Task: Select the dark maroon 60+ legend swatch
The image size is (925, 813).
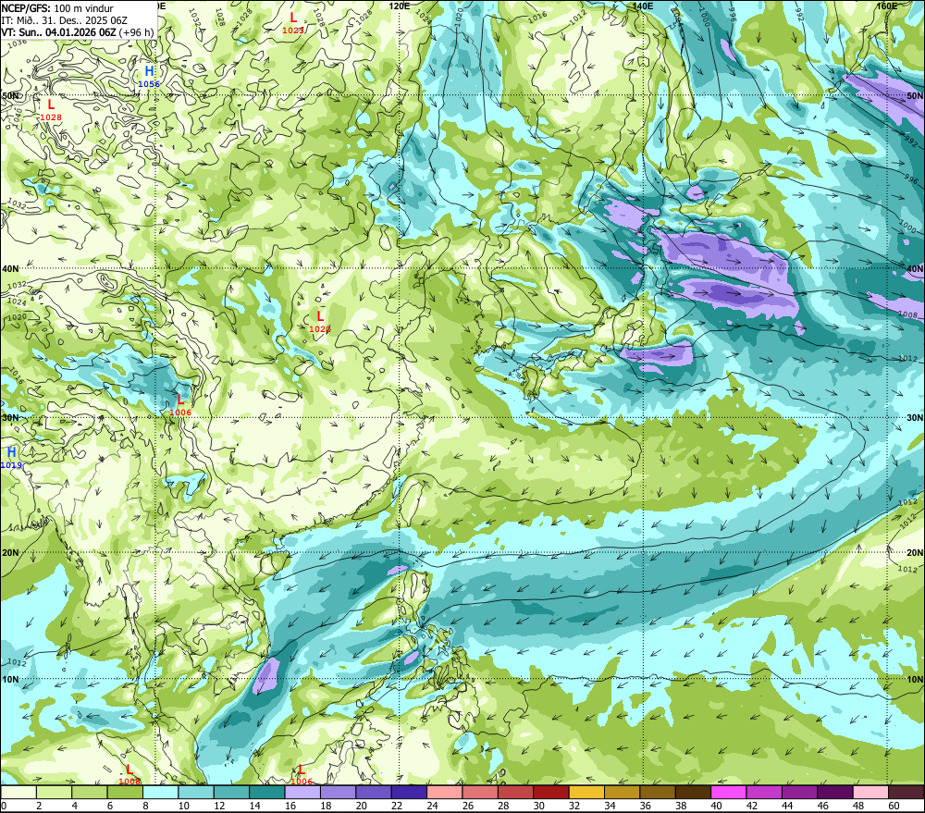Action: pyautogui.click(x=906, y=792)
